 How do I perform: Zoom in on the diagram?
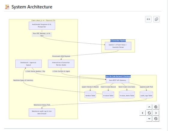(x=156, y=107)
